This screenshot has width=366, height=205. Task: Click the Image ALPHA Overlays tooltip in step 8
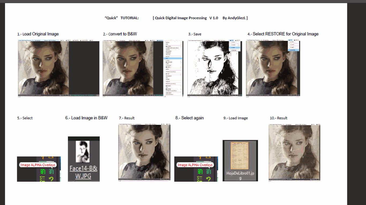pos(195,165)
